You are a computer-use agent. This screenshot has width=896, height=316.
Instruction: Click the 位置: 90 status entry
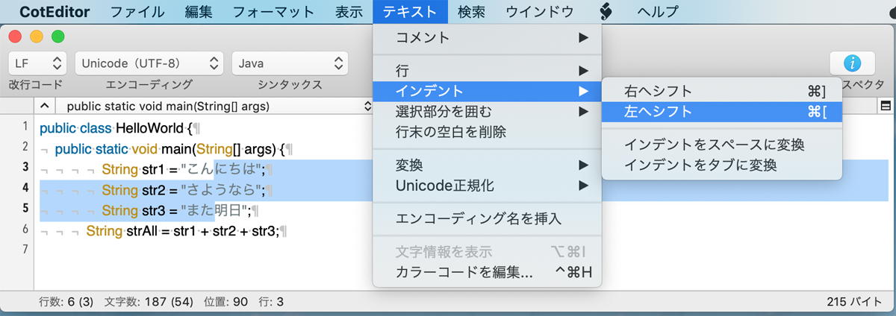tap(226, 302)
